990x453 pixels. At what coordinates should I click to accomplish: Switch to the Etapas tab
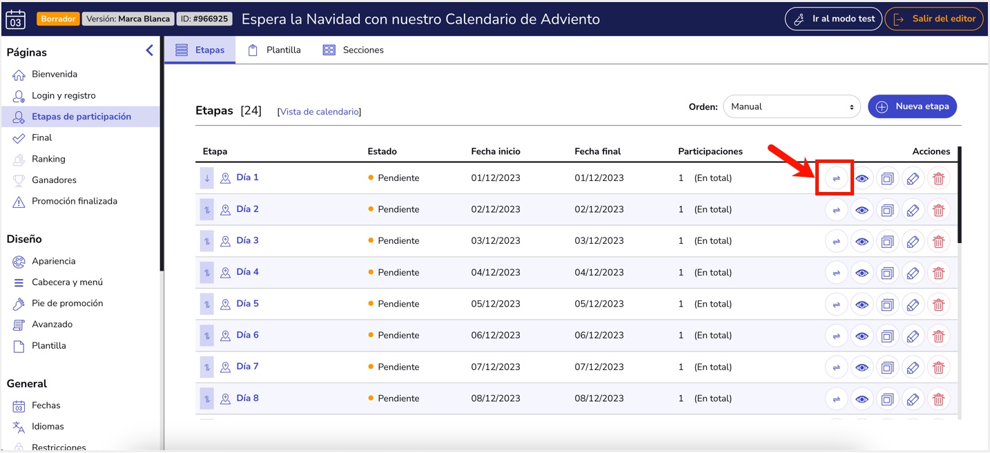tap(200, 50)
